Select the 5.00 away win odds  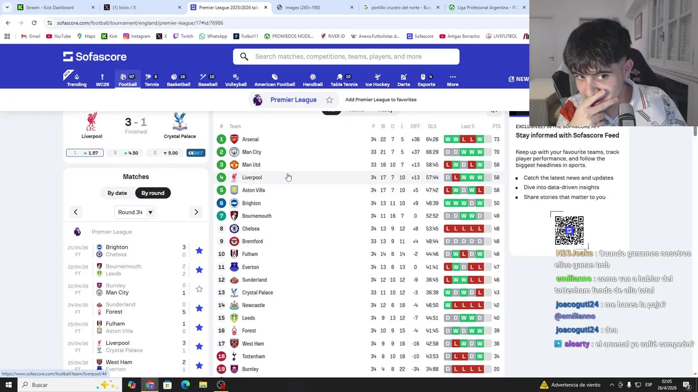click(x=165, y=153)
